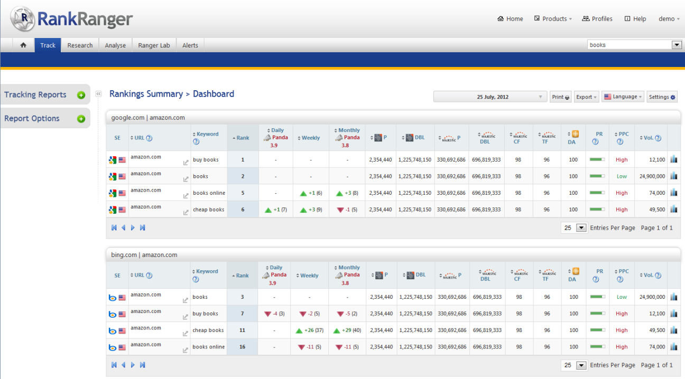Jump to last page in Bing table pager
The width and height of the screenshot is (685, 379).
[142, 365]
